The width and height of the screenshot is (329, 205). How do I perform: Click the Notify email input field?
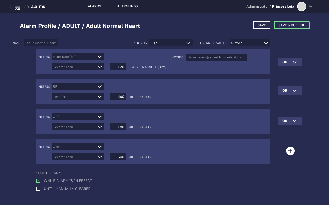[216, 57]
